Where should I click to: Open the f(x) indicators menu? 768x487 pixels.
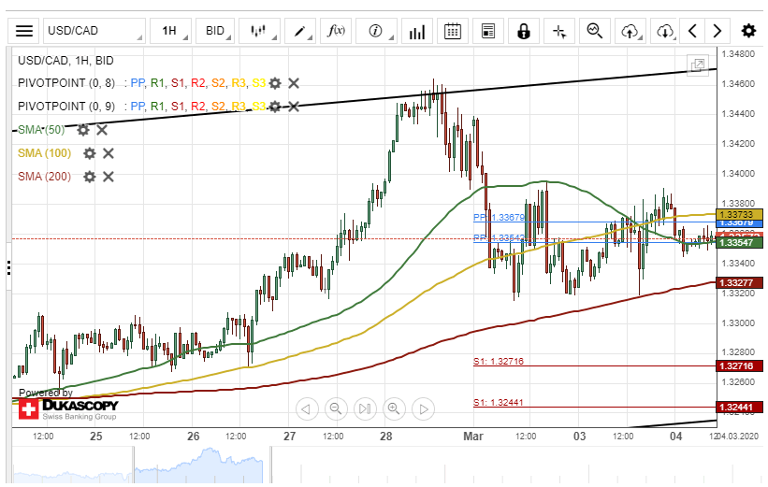(x=336, y=32)
